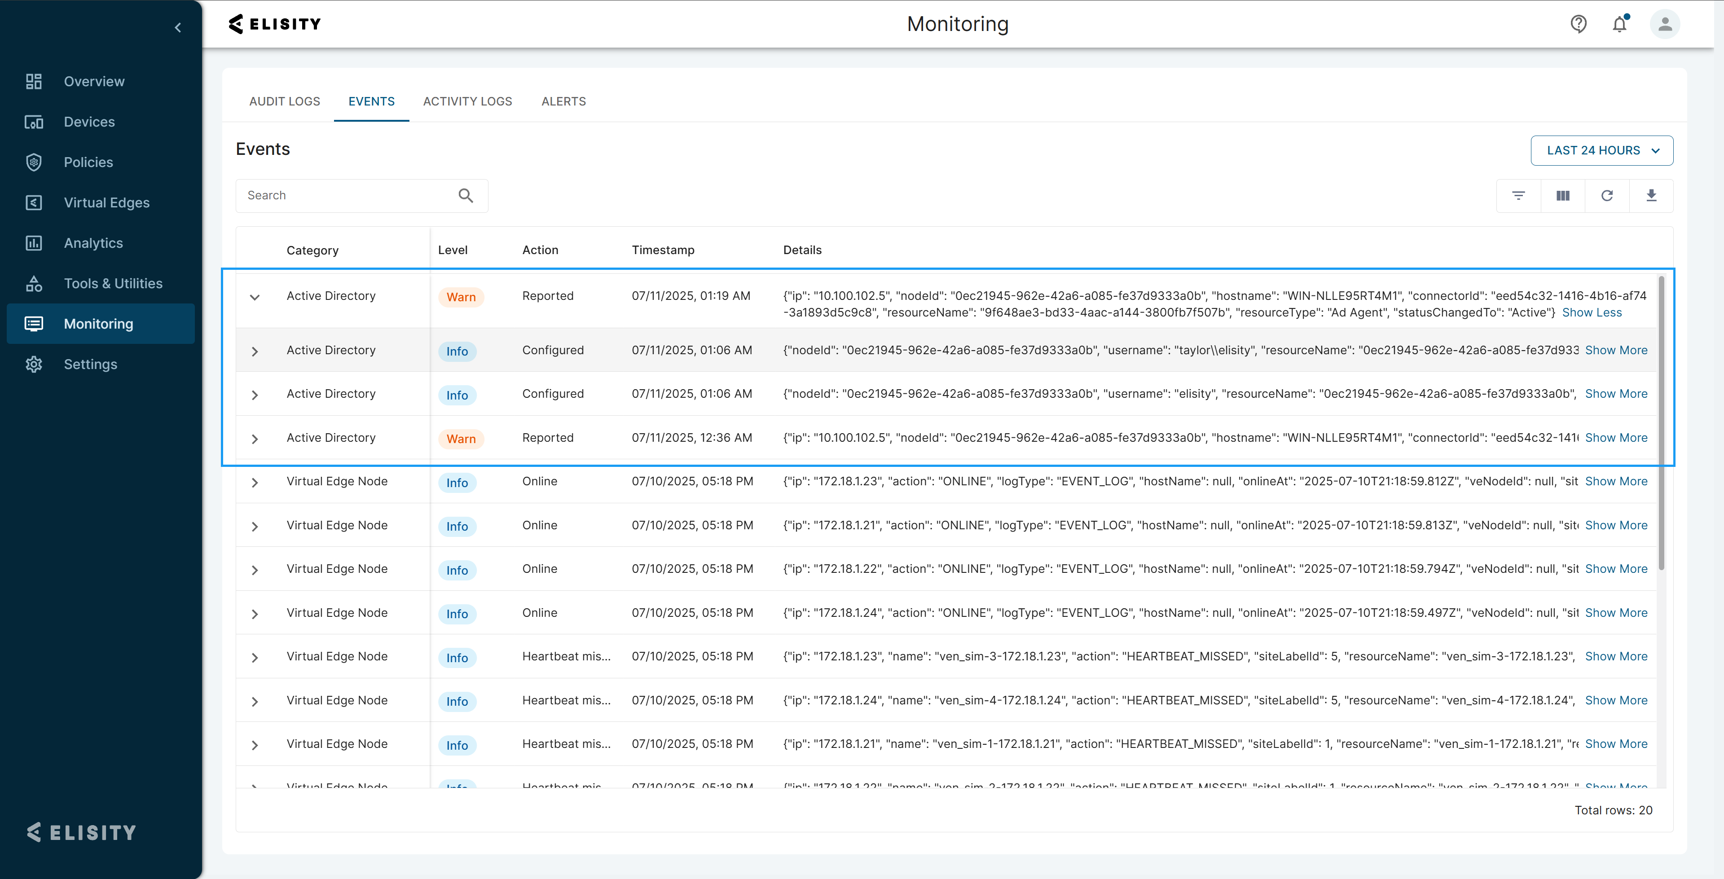The width and height of the screenshot is (1724, 879).
Task: Expand the Online row for IP 172.18.1.23
Action: pos(255,483)
